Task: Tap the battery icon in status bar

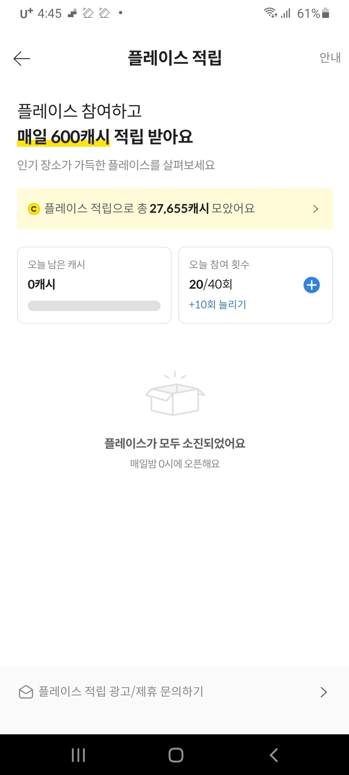Action: click(x=325, y=13)
